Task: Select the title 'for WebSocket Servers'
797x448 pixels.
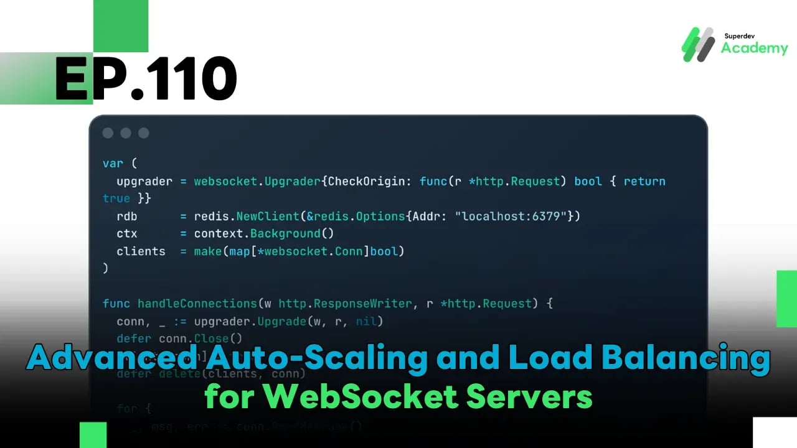Action: click(398, 396)
